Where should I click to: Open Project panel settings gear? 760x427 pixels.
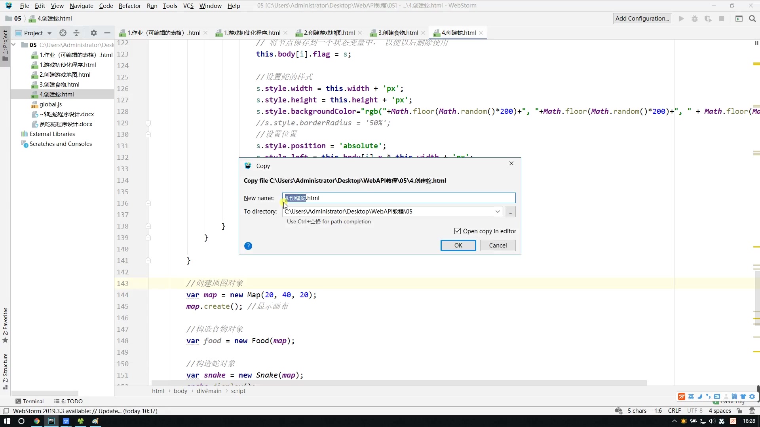pos(93,33)
